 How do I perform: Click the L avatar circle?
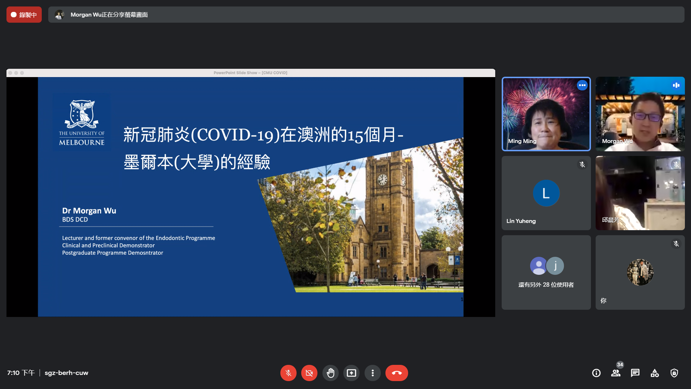(x=546, y=193)
